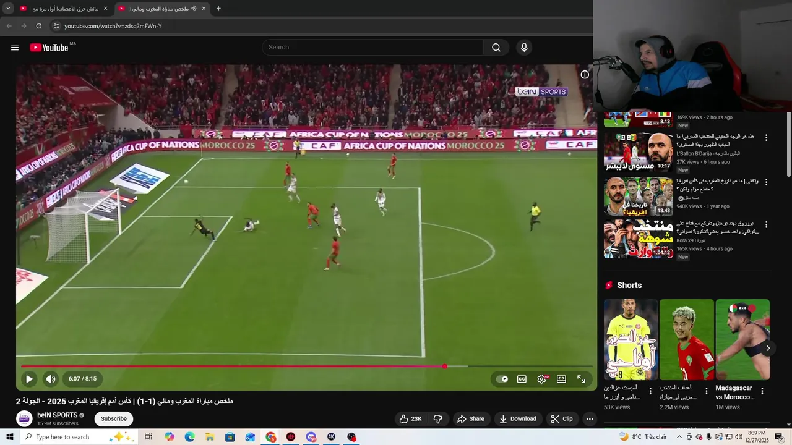Screen dimensions: 792x445
Task: Open options for 940K views video
Action: click(767, 182)
